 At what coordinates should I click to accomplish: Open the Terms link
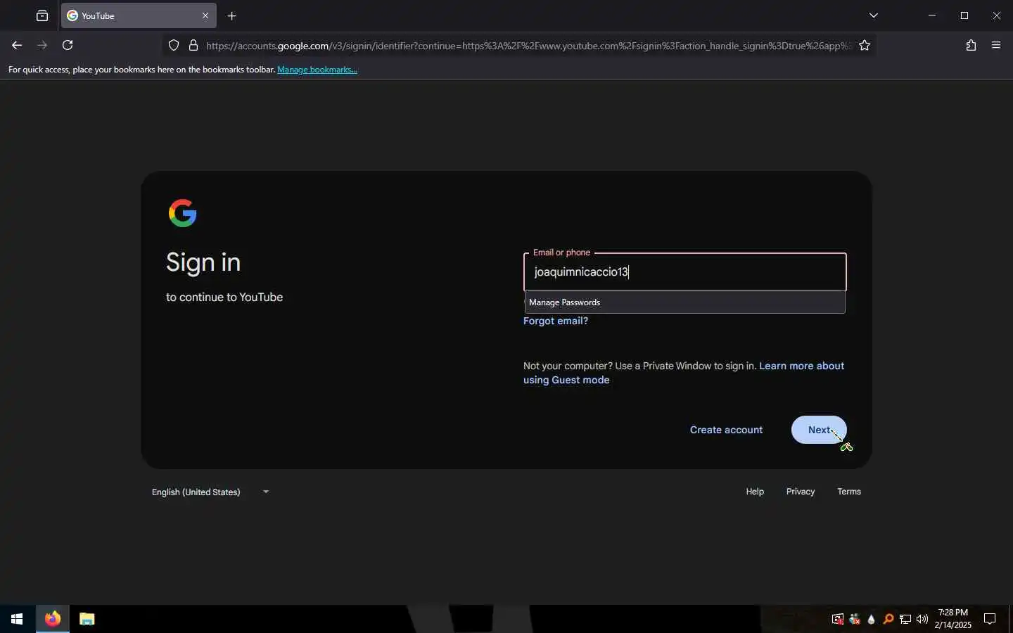[x=849, y=492]
